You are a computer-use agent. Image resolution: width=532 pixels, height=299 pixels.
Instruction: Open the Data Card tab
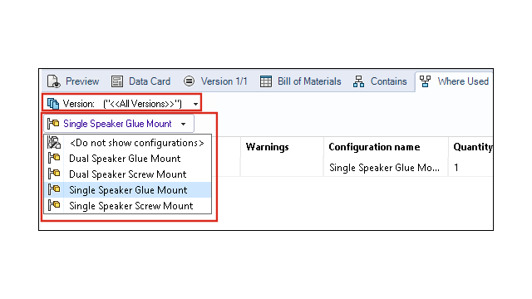click(x=141, y=81)
